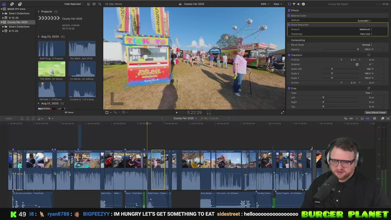The height and width of the screenshot is (220, 391).
Task: Collapse the Aug 21, 2025 group
Action: [38, 104]
